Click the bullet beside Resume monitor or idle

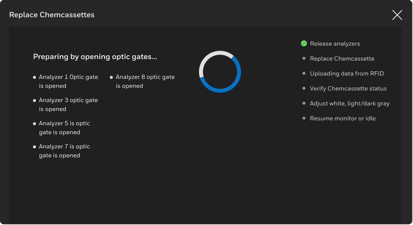(x=304, y=118)
